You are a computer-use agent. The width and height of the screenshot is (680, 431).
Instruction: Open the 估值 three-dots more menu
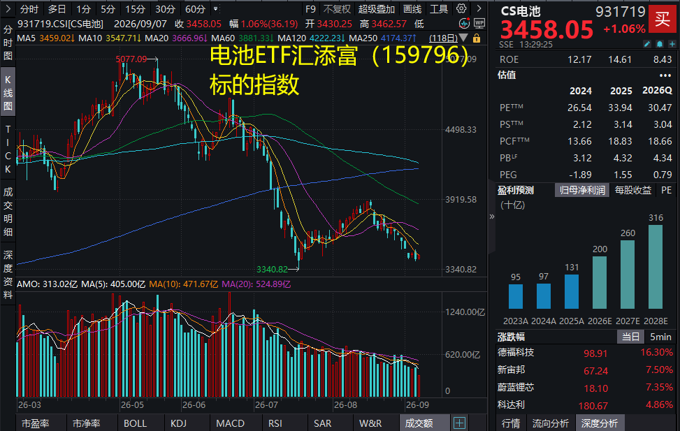click(x=665, y=75)
